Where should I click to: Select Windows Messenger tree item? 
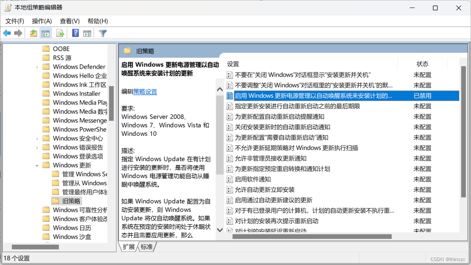point(80,120)
